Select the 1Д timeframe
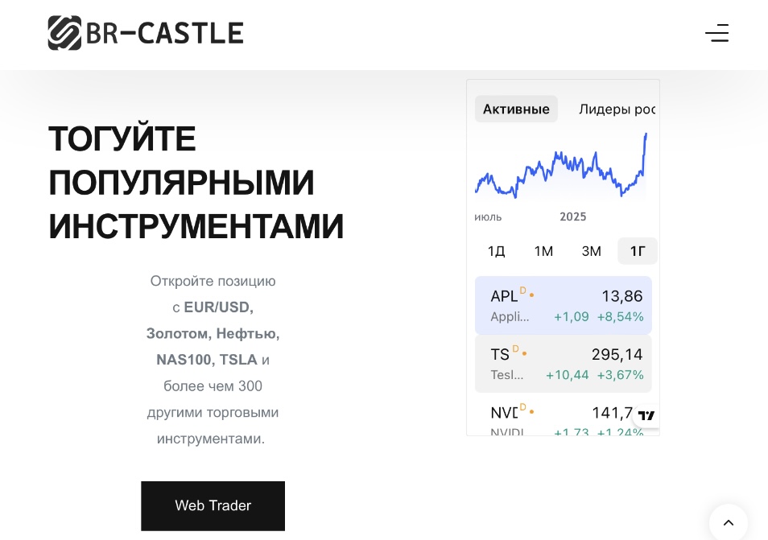 pos(496,251)
